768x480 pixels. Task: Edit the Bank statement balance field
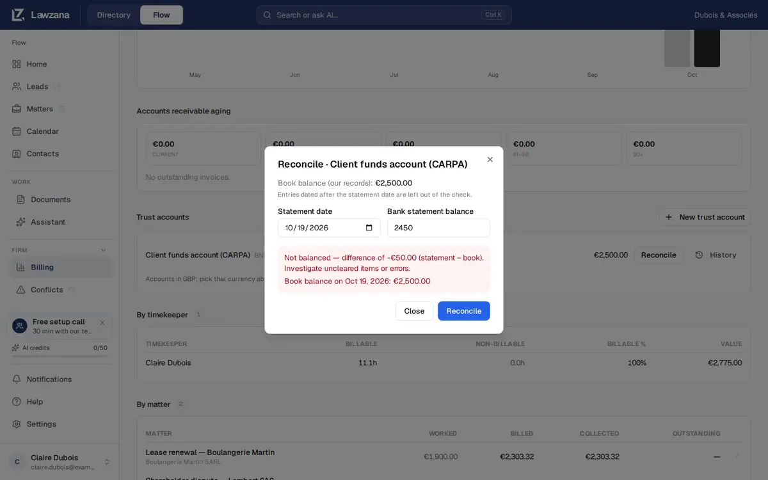438,228
